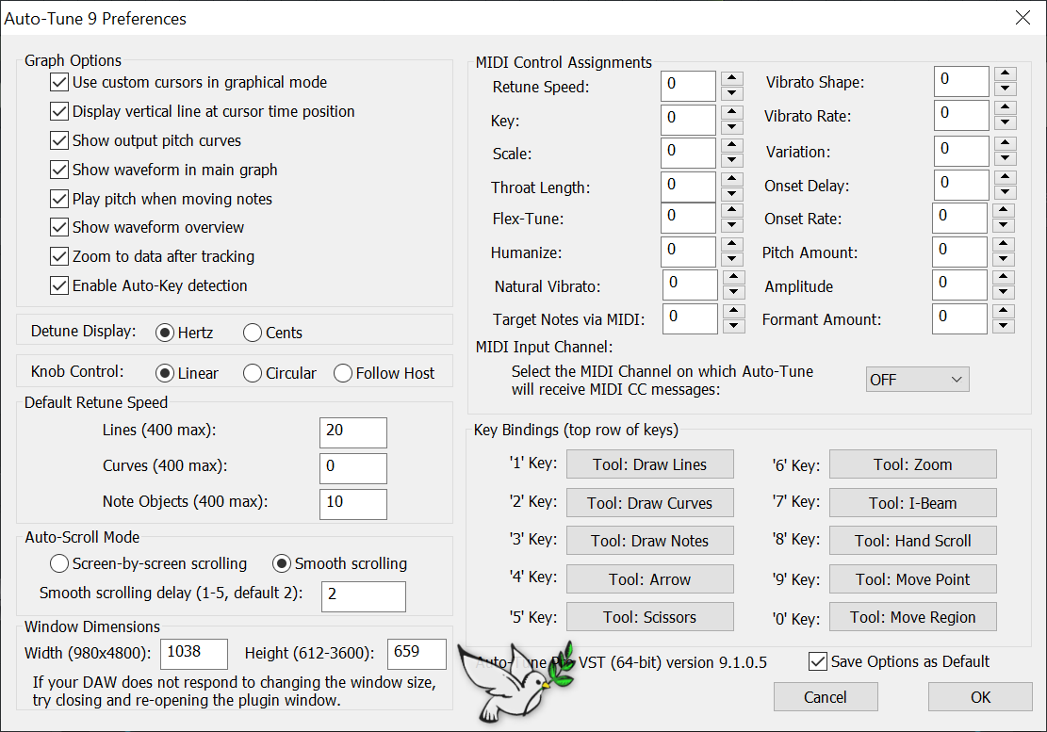Open the MIDI Input Channel dropdown
The height and width of the screenshot is (732, 1047).
pos(918,379)
